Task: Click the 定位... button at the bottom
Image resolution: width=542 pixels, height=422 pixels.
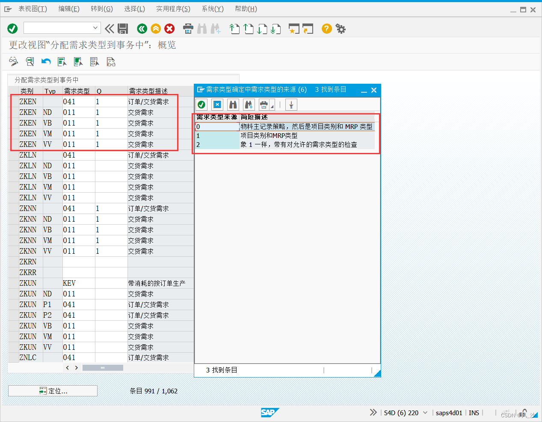Action: [x=52, y=390]
